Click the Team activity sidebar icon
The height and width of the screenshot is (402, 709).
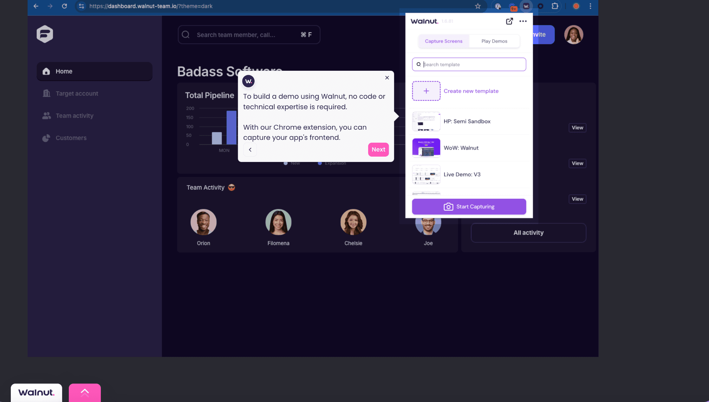[x=47, y=115]
